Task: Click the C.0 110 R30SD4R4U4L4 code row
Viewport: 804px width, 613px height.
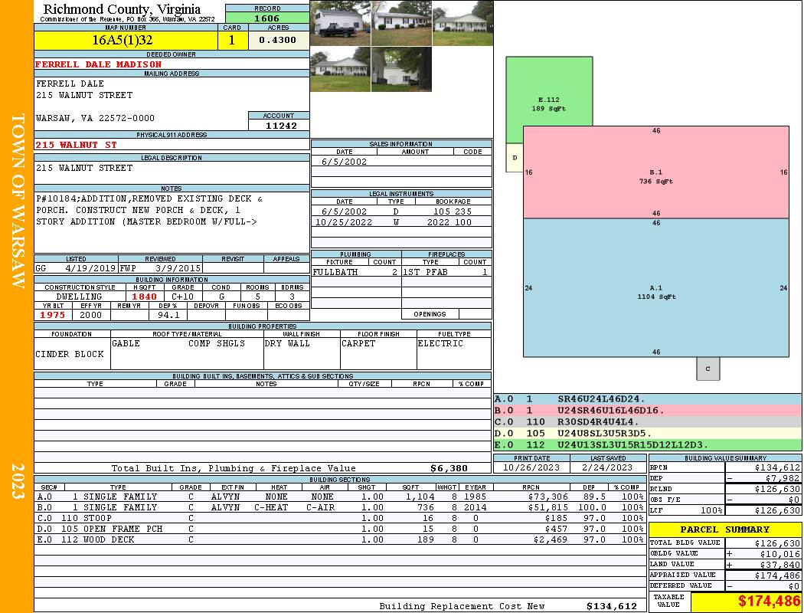Action: 648,421
